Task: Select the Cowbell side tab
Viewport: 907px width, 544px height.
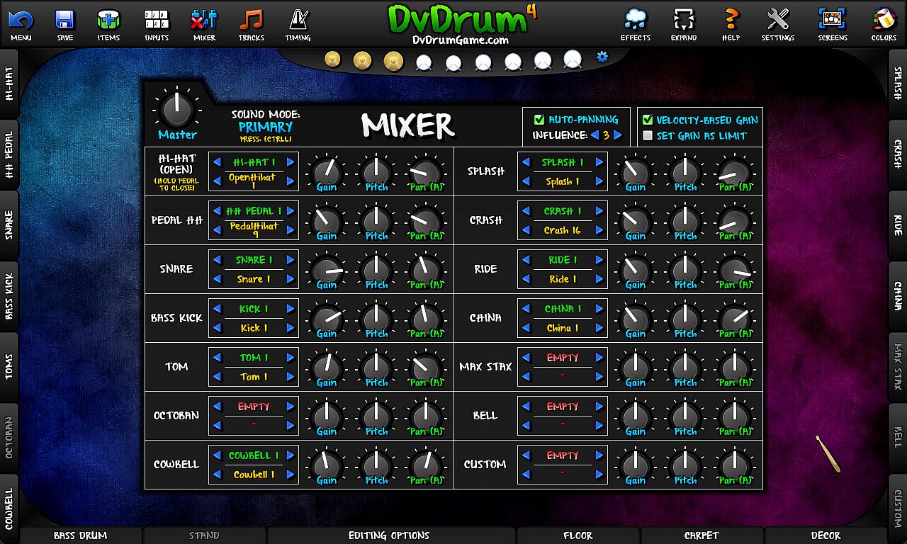Action: [x=9, y=507]
